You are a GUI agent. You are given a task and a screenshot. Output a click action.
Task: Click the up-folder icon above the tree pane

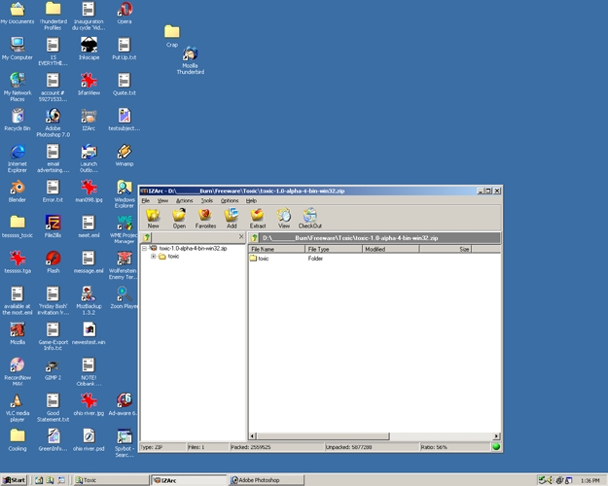point(147,237)
